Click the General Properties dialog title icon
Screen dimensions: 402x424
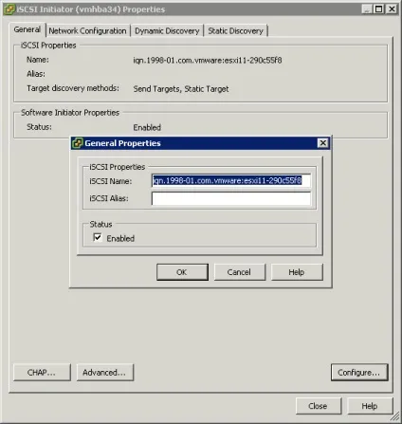78,143
